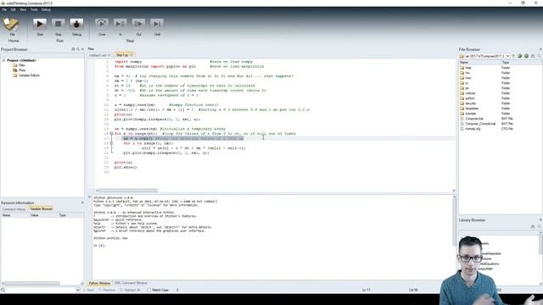The height and width of the screenshot is (305, 543).
Task: Switch to the Variable Browser tab
Action: [41, 209]
